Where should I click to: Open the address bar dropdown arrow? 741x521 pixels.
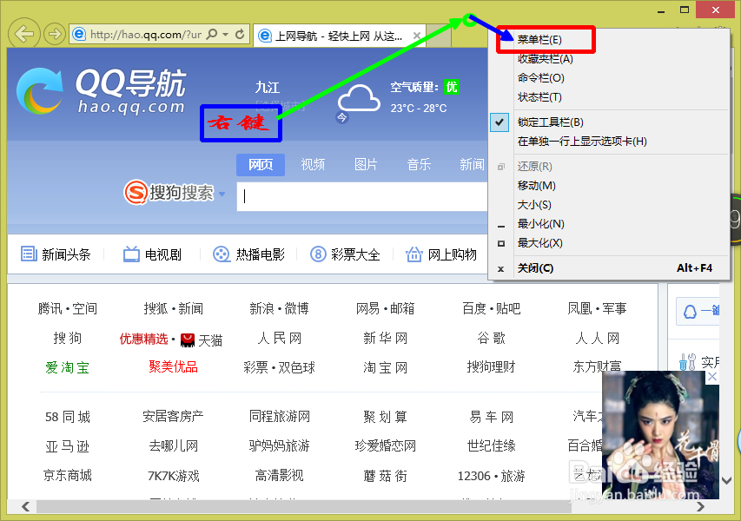click(x=225, y=35)
